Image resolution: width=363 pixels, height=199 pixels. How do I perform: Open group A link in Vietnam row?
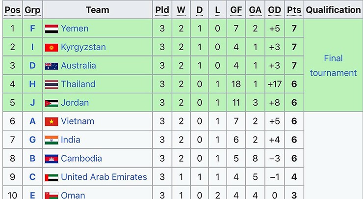[32, 121]
